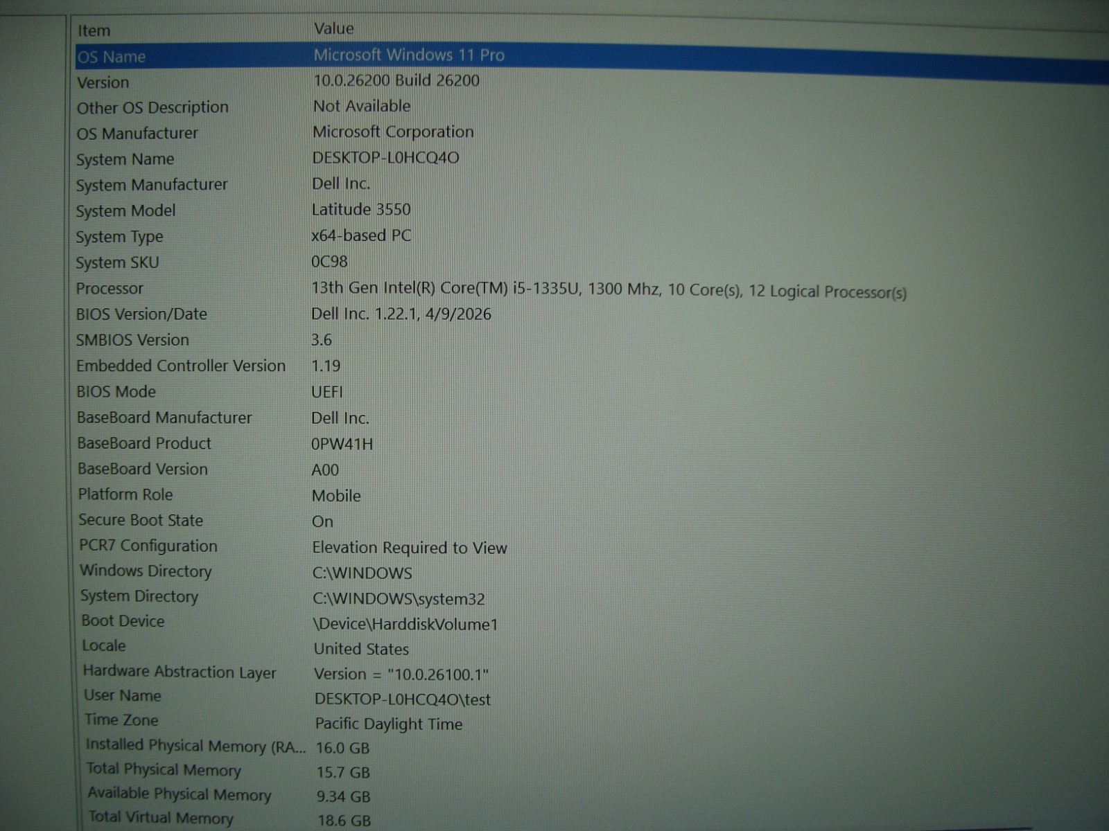1109x831 pixels.
Task: Select the OS Manufacturer row
Action: click(137, 134)
